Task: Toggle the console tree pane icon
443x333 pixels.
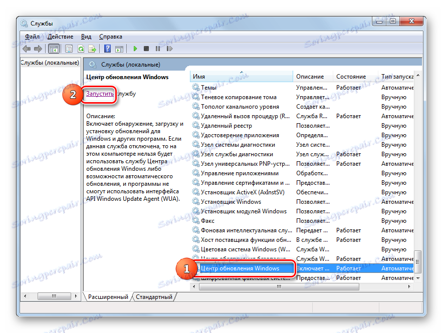Action: (54, 49)
